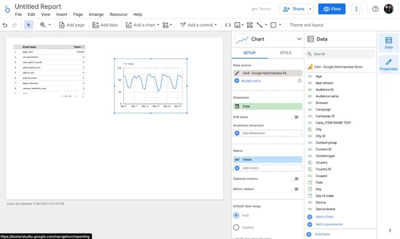Viewport: 400px width, 239px height.
Task: Click the community visualizations and components icon
Action: 166,25
